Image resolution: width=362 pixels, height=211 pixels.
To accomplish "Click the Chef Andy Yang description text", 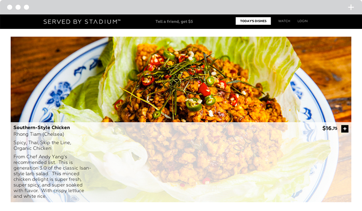I will 52,176.
